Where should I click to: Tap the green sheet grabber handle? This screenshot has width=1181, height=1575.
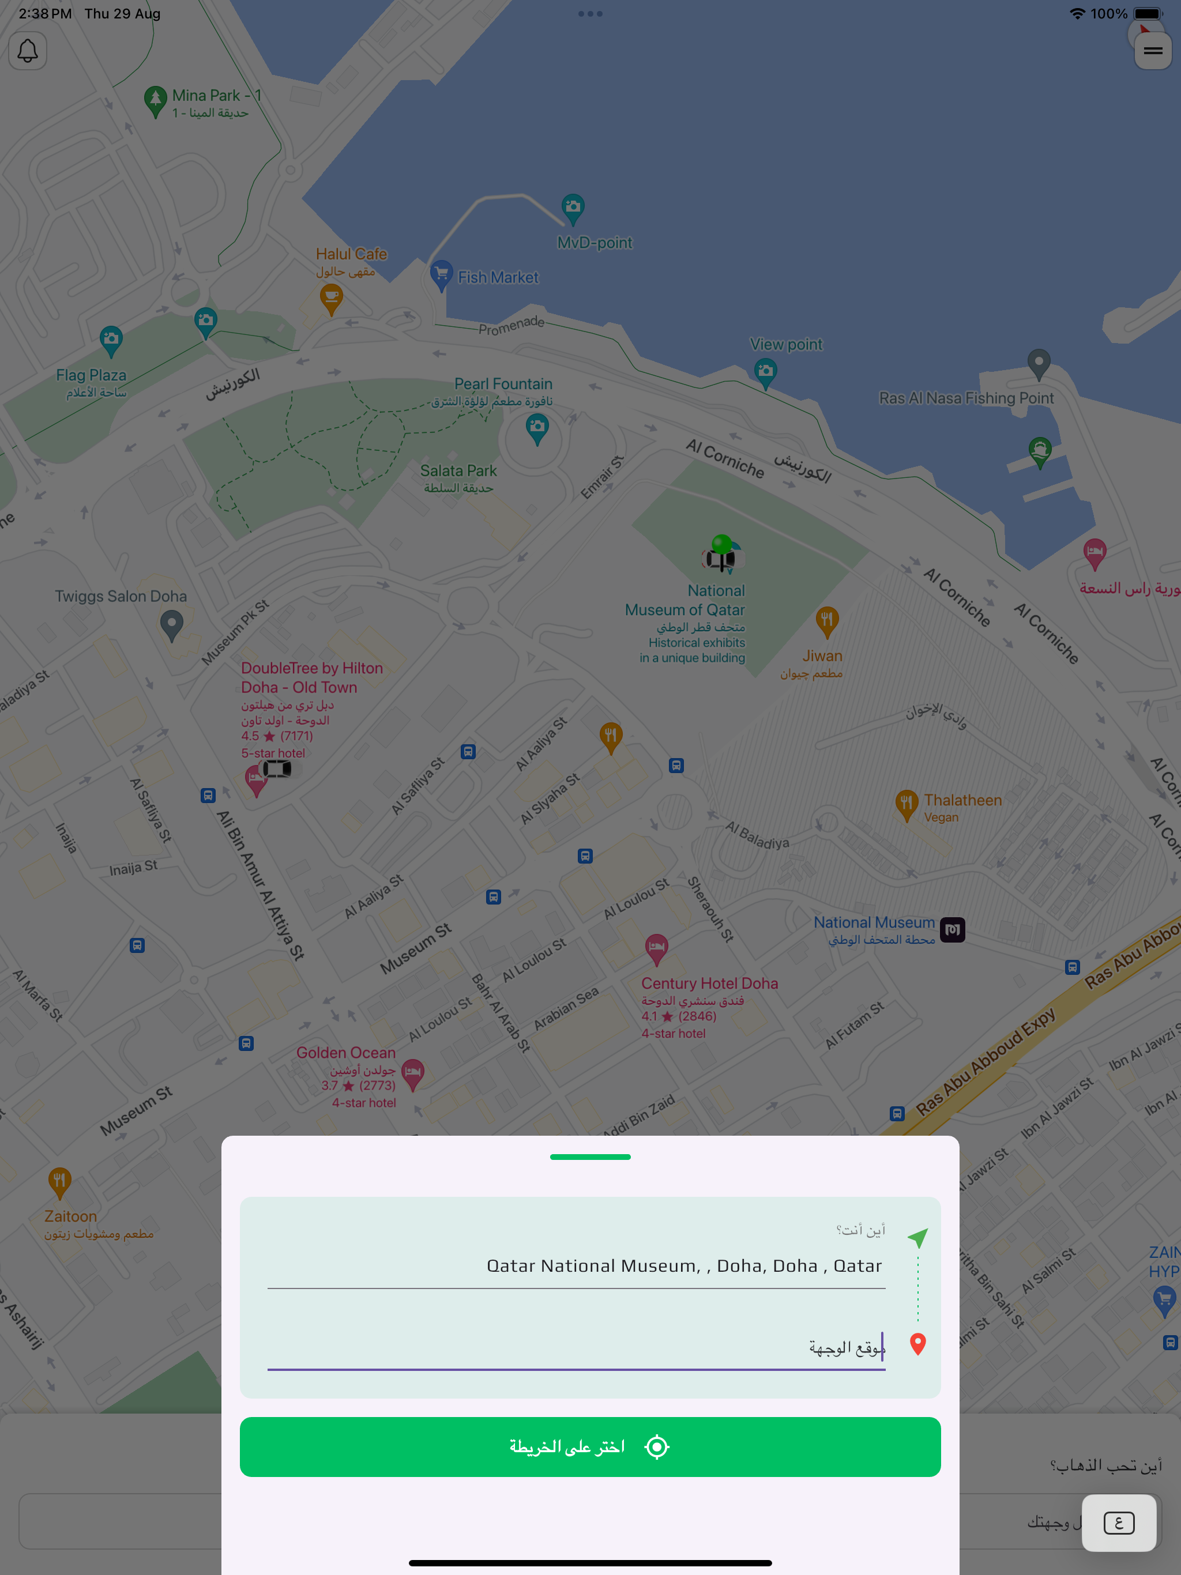point(590,1157)
